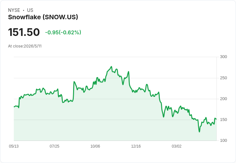The image size is (236, 163).
Task: Click the NYSE exchange label
Action: click(x=14, y=10)
